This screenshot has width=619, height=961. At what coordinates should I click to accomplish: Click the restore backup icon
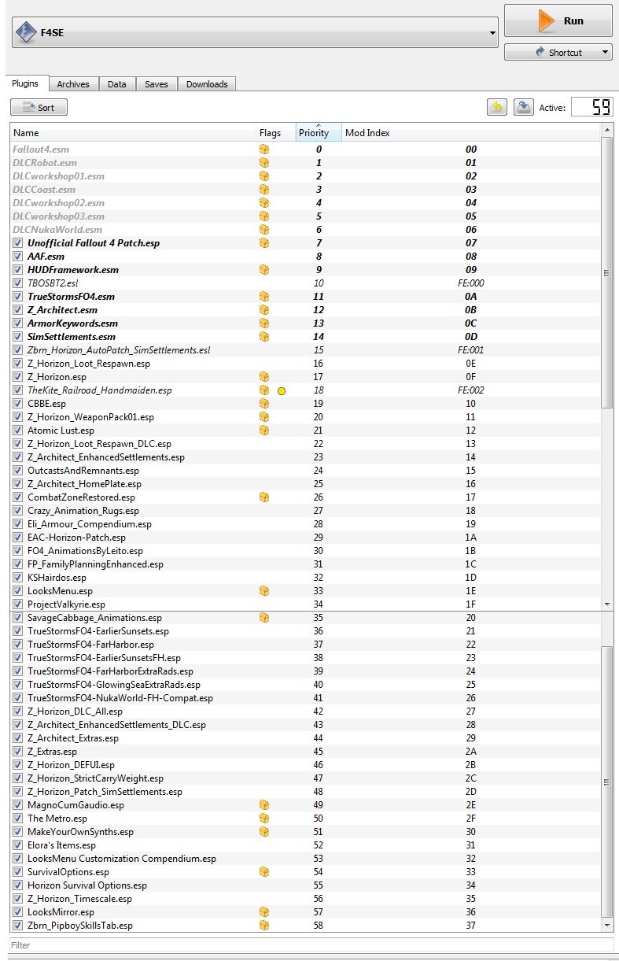(x=497, y=107)
